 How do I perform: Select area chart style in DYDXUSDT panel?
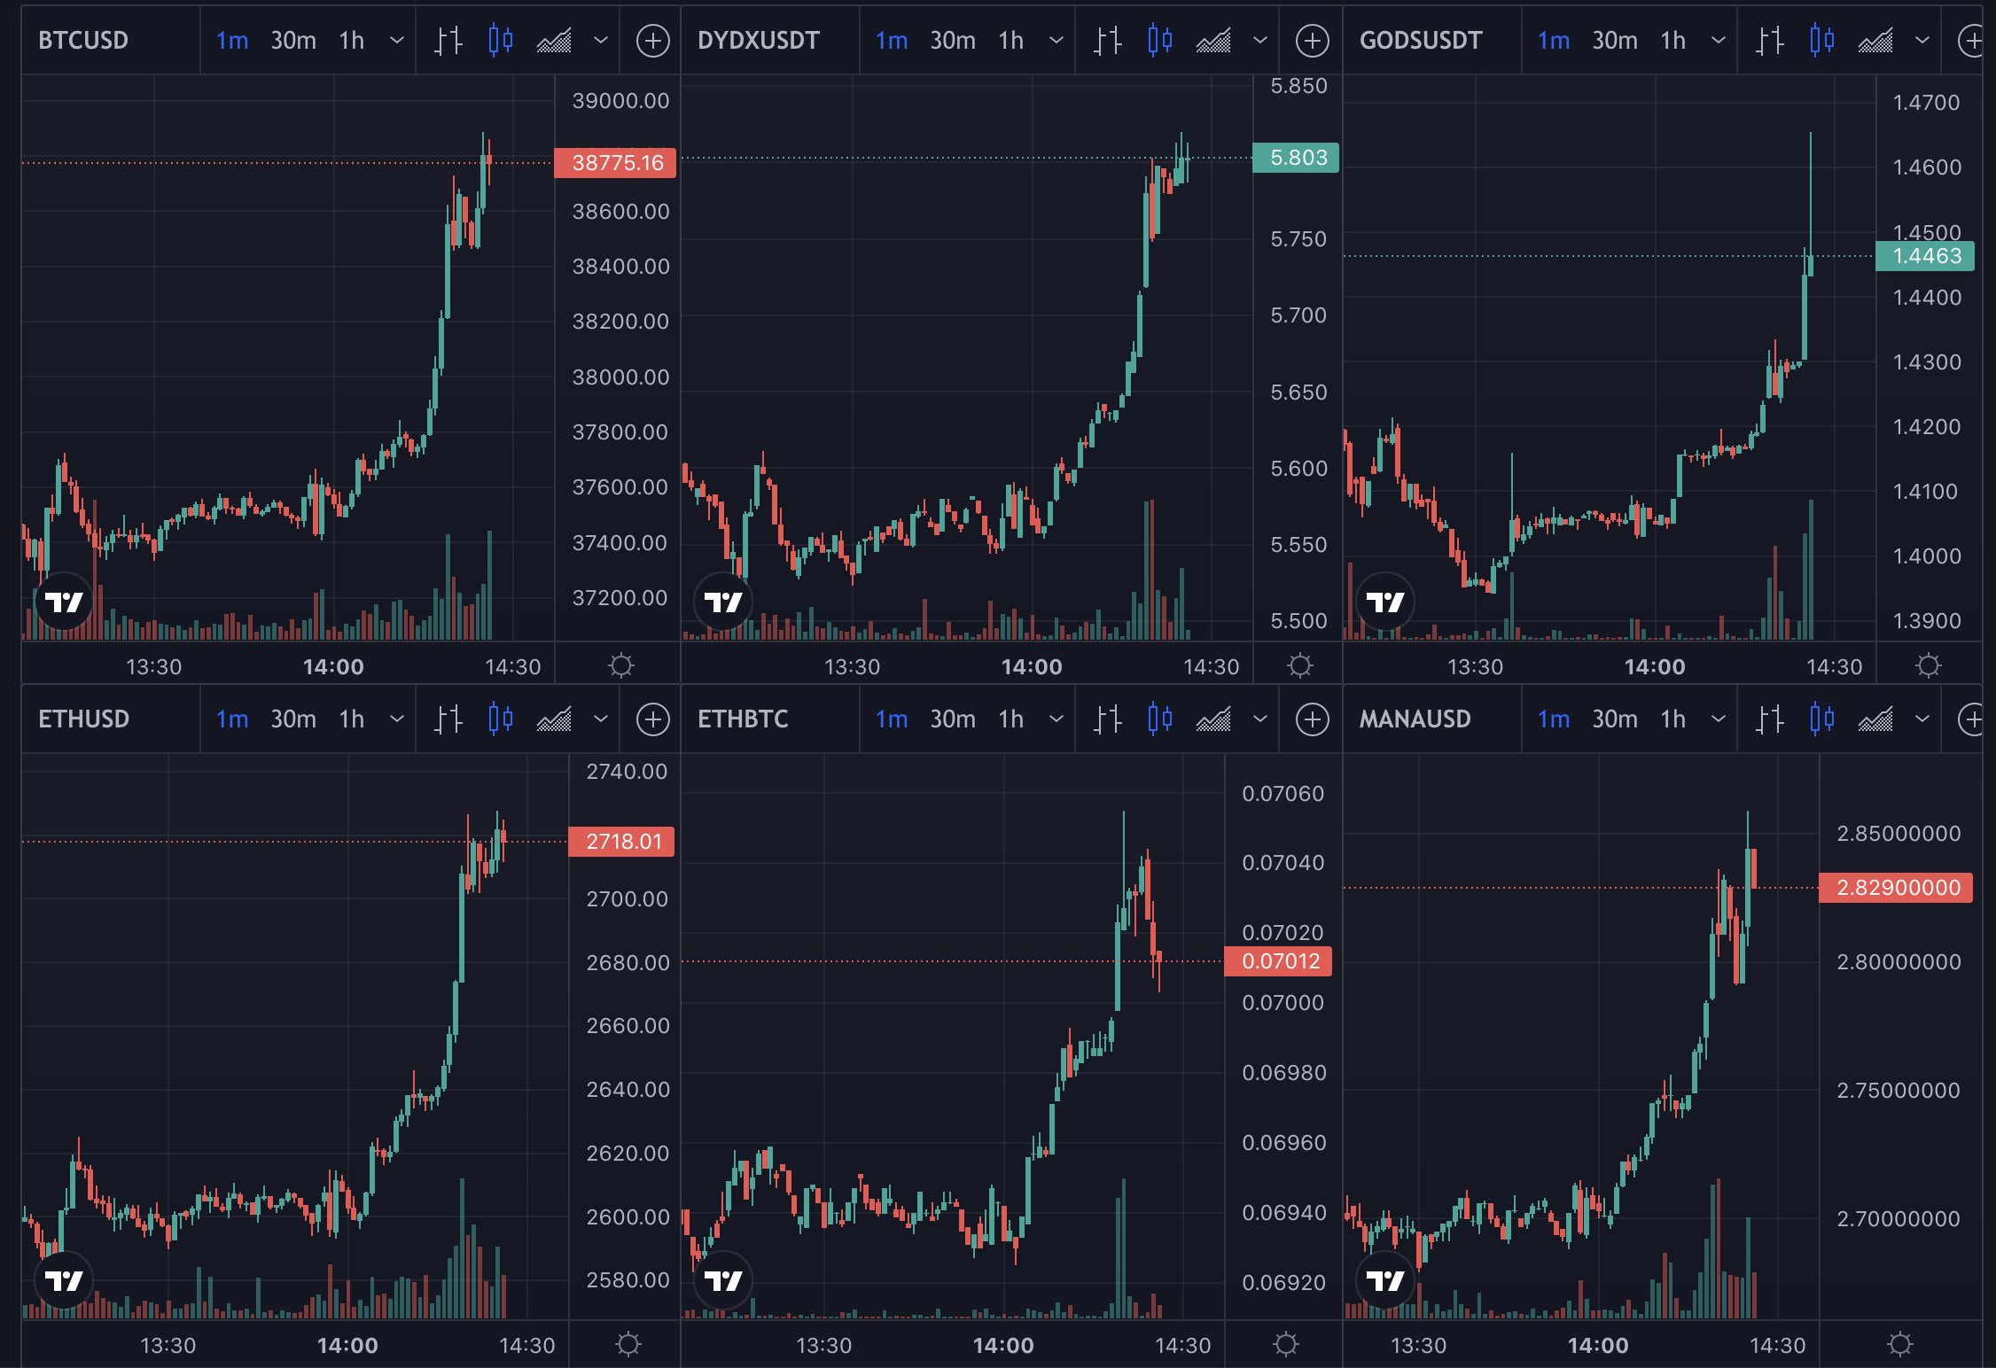pos(1213,41)
